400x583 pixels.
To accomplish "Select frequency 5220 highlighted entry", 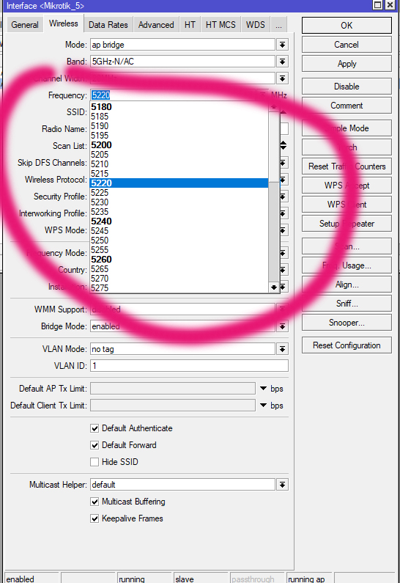I will point(179,183).
